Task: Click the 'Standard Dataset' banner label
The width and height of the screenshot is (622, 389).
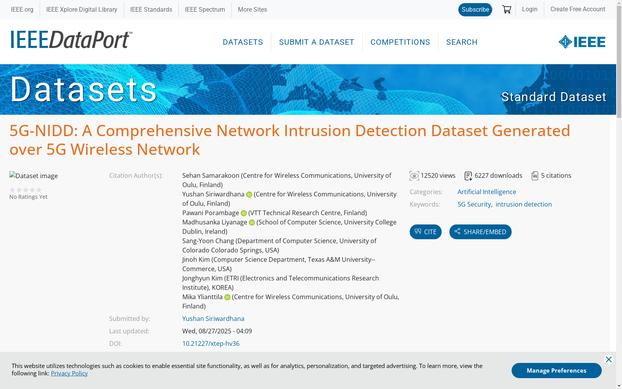Action: tap(554, 97)
